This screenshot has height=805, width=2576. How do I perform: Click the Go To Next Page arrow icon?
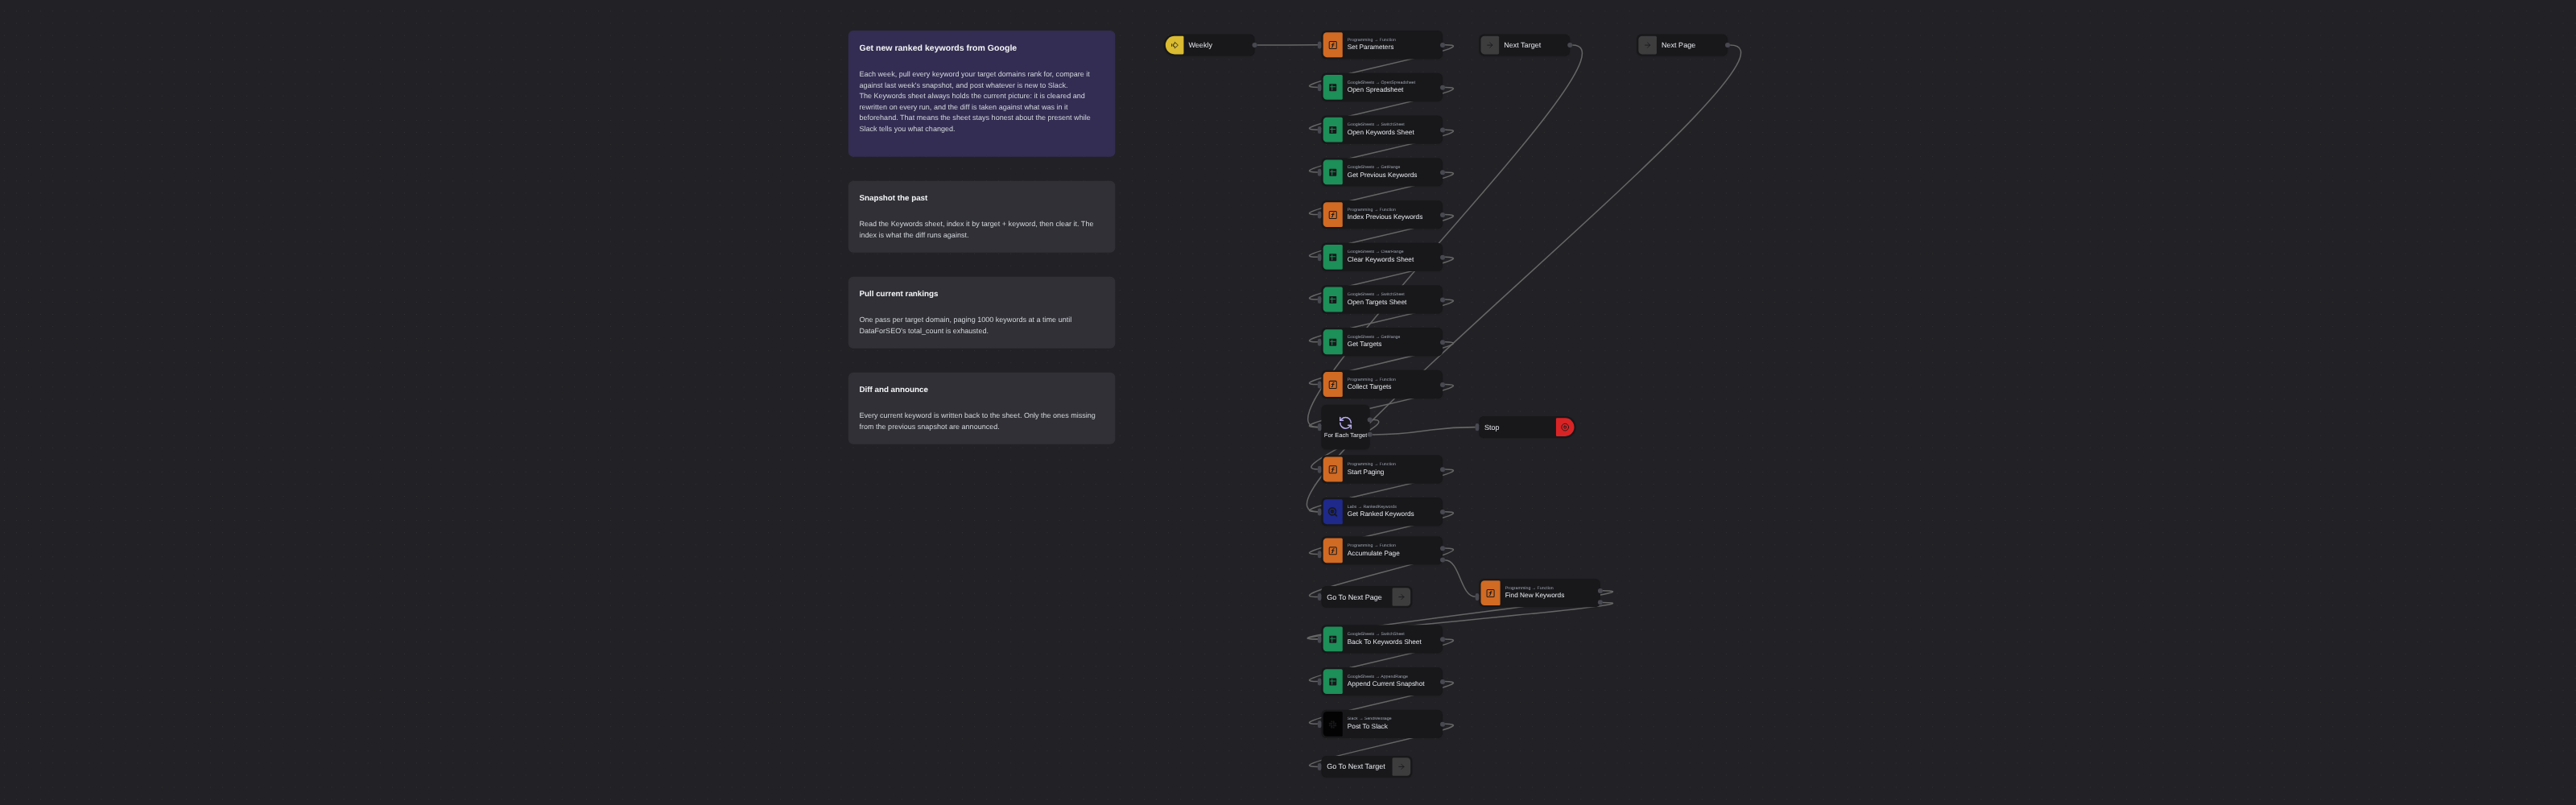coord(1401,597)
